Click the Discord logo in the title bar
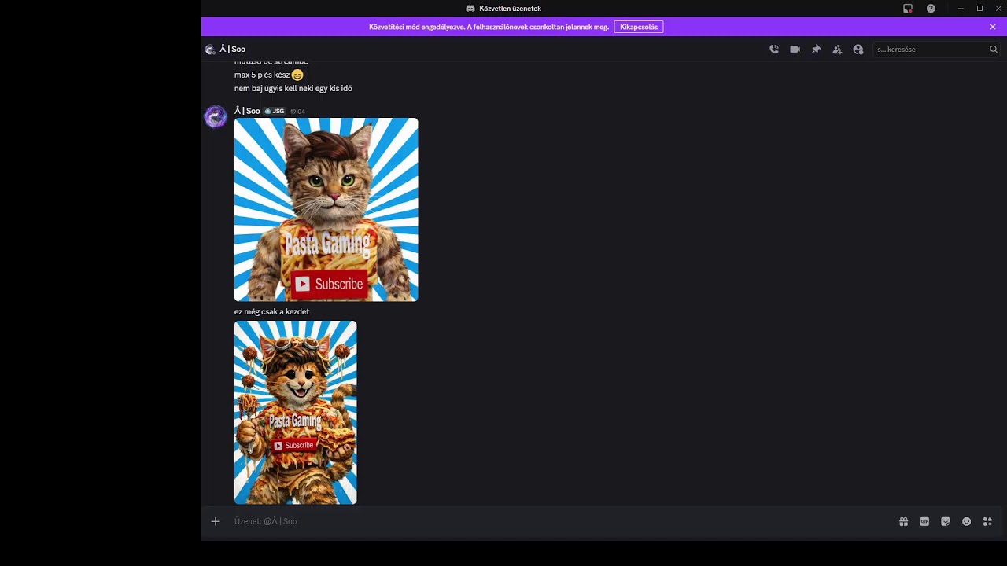Viewport: 1007px width, 566px height. (470, 9)
